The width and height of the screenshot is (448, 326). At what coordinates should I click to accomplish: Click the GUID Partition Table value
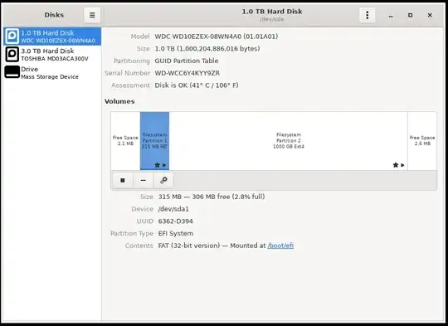point(187,61)
